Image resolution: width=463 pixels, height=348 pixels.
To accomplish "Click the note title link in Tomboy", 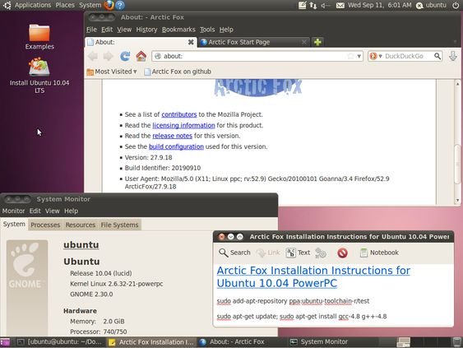I will (x=313, y=276).
